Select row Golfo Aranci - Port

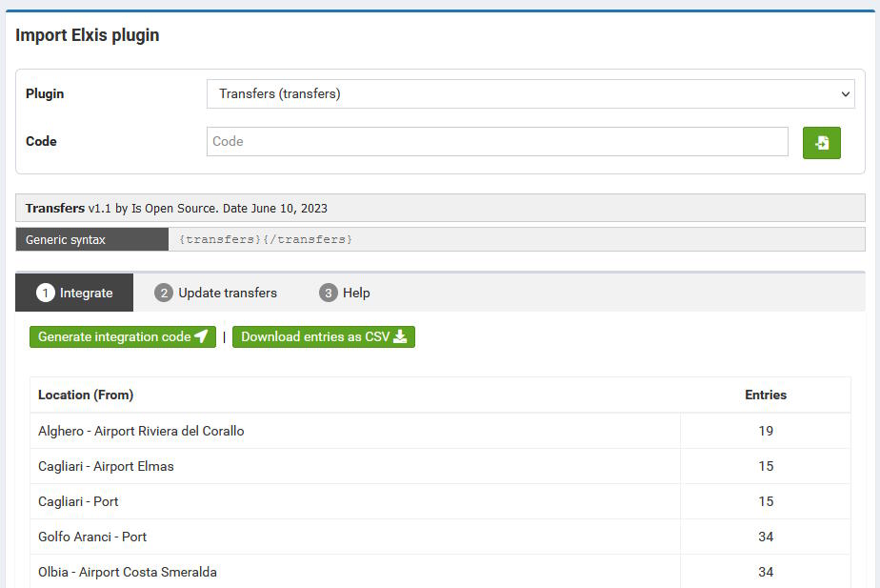coord(440,537)
